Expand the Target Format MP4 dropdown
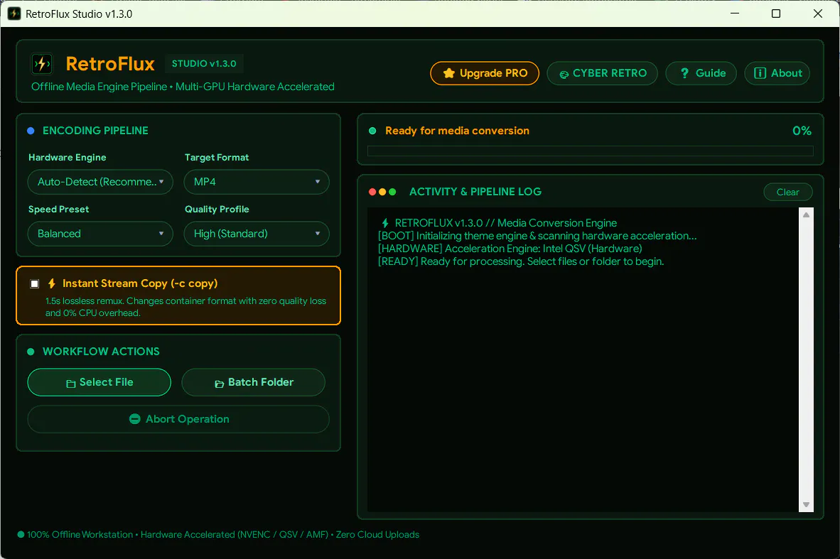This screenshot has height=559, width=840. point(257,182)
